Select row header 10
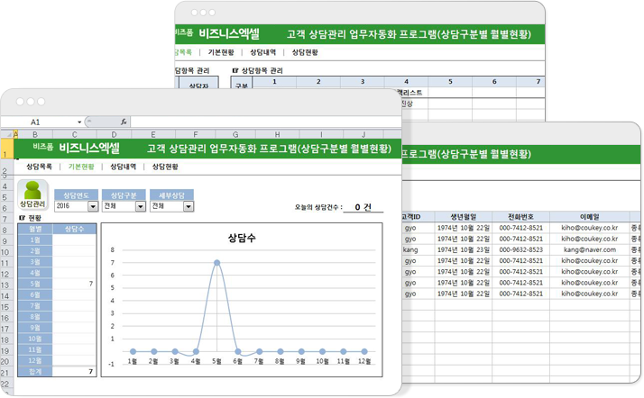 (x=5, y=252)
